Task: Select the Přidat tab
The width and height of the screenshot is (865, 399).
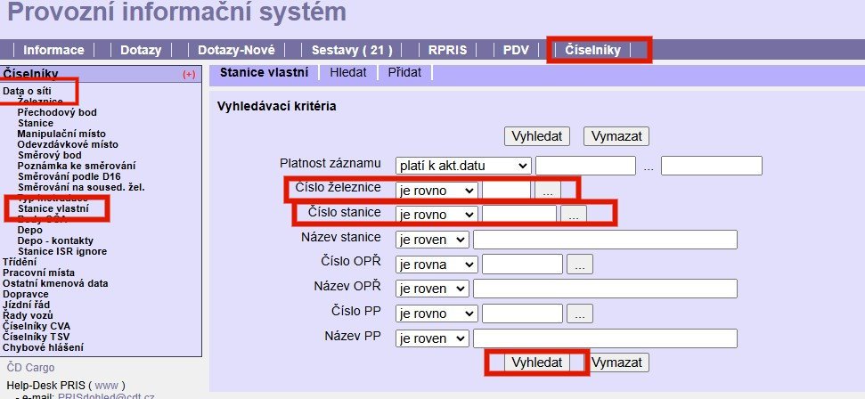Action: point(404,72)
